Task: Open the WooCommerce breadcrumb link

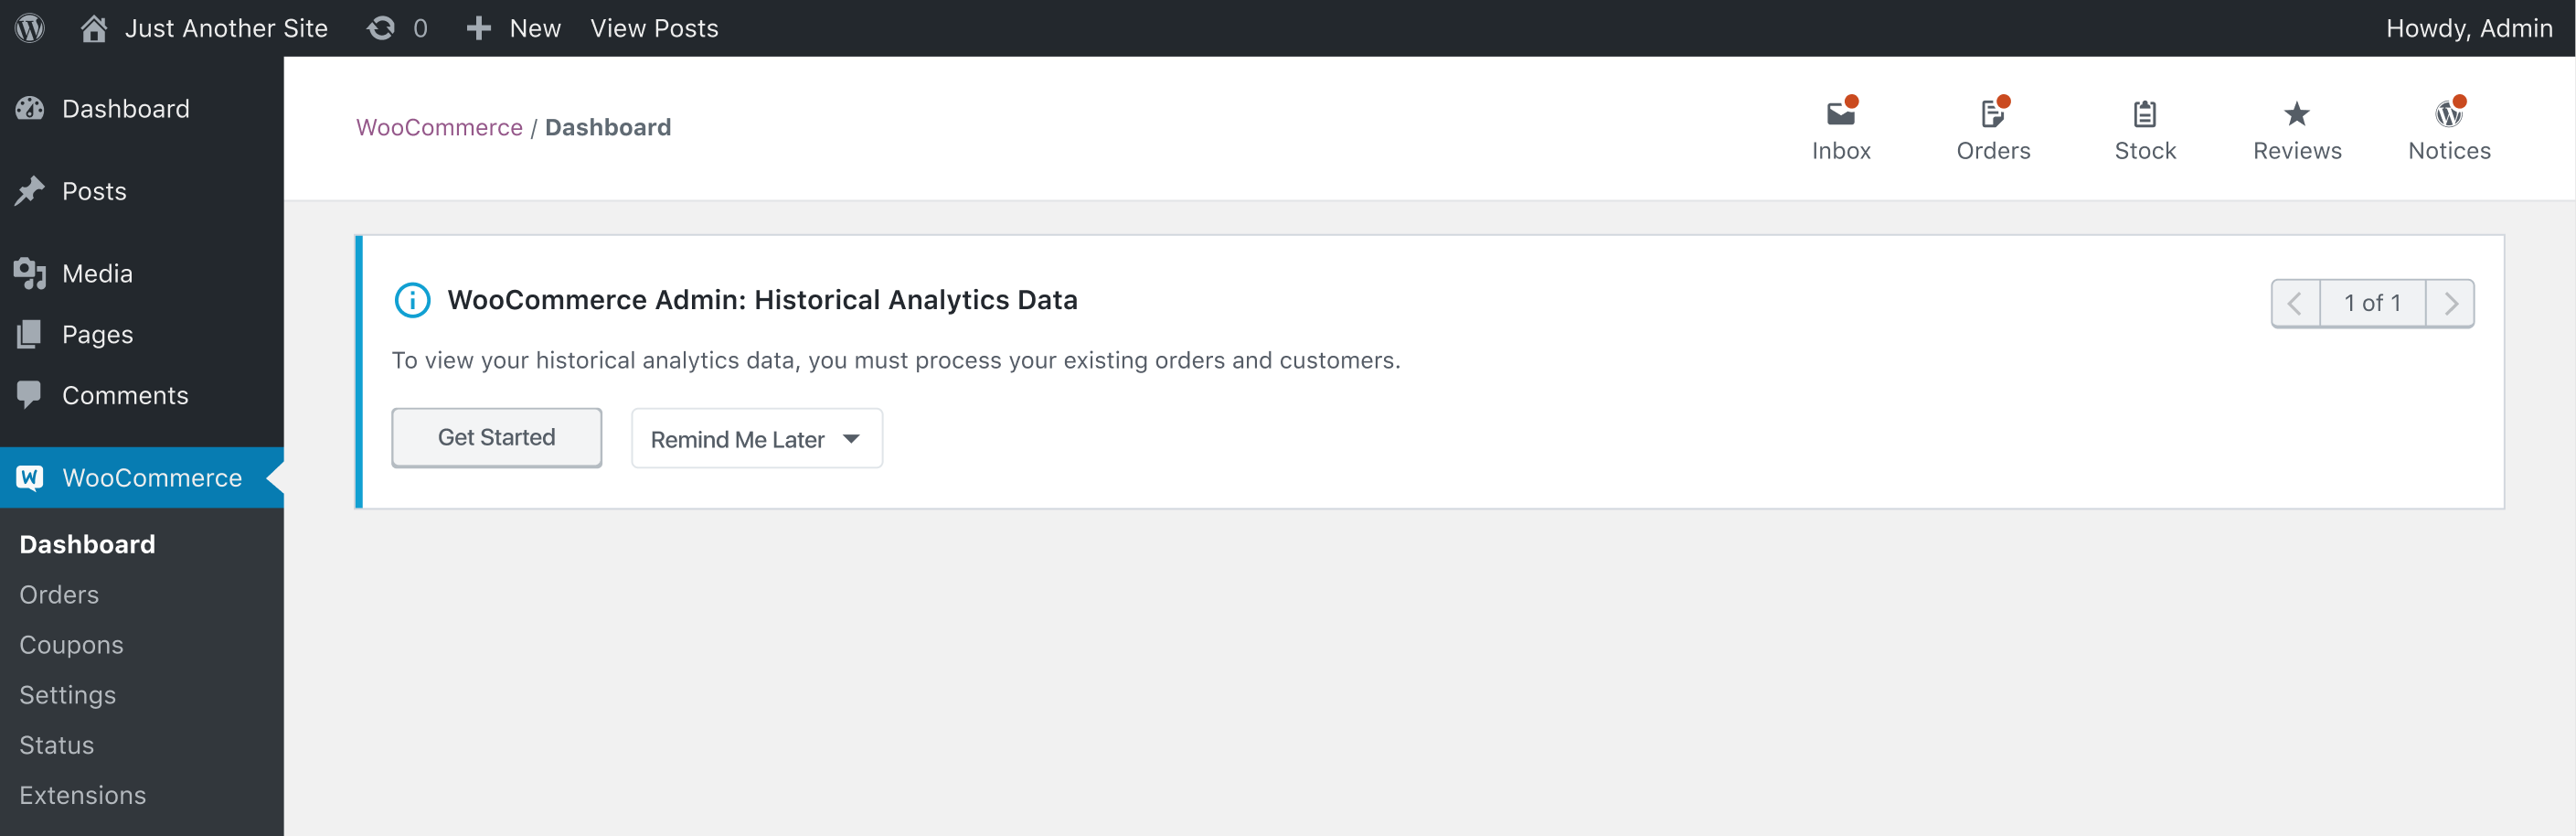Action: (438, 126)
